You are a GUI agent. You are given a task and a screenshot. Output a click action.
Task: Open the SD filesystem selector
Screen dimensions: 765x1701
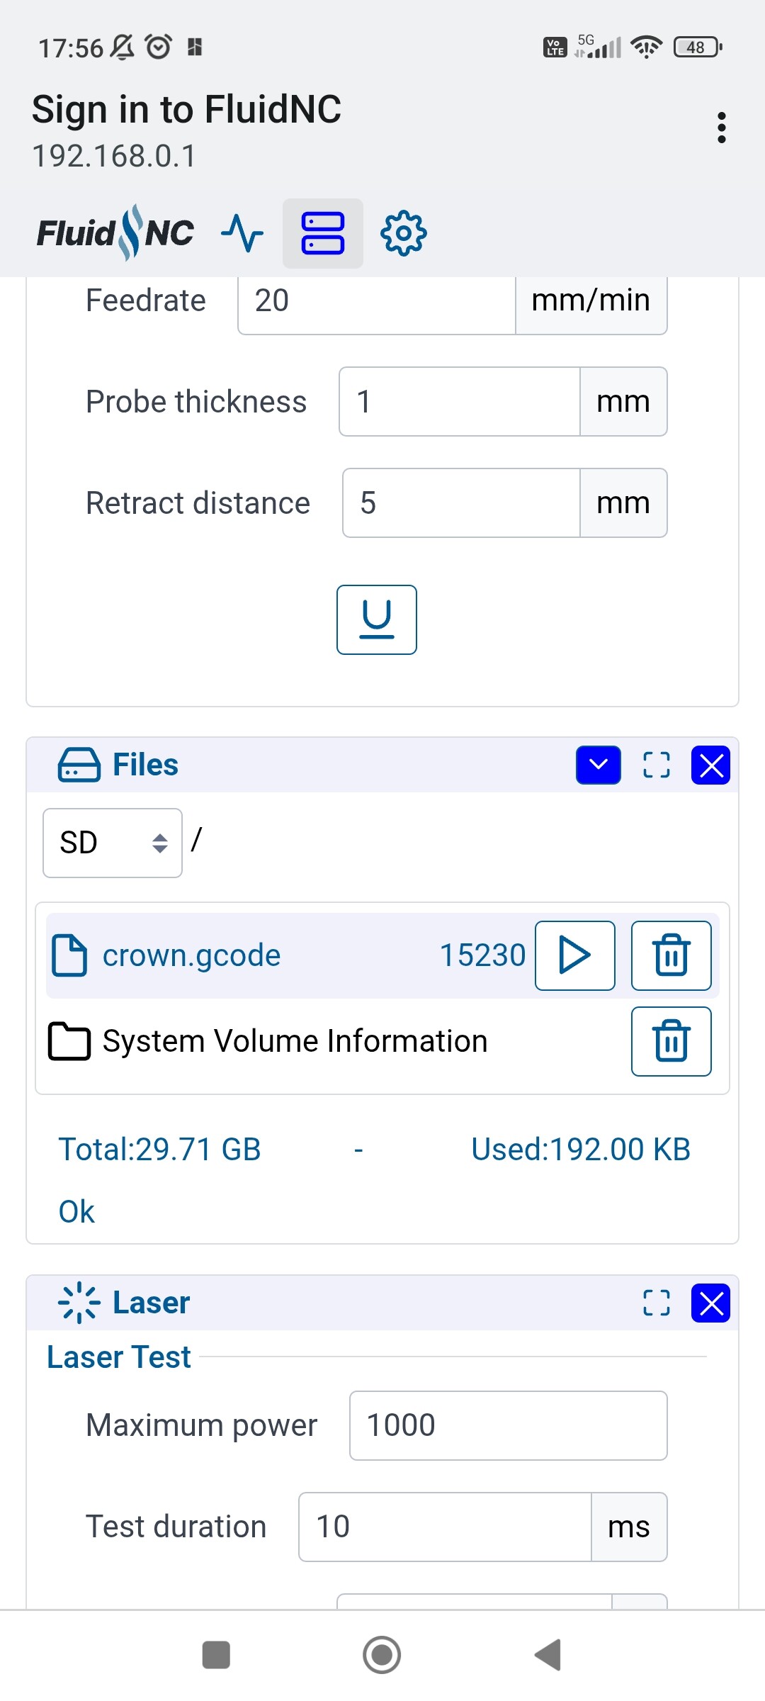113,843
